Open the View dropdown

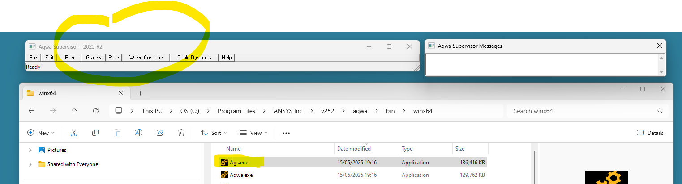253,133
